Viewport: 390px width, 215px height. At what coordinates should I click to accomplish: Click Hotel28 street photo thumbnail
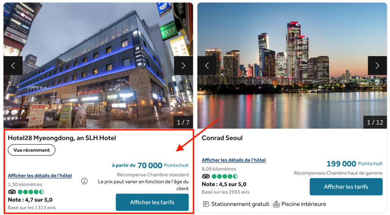tap(98, 66)
